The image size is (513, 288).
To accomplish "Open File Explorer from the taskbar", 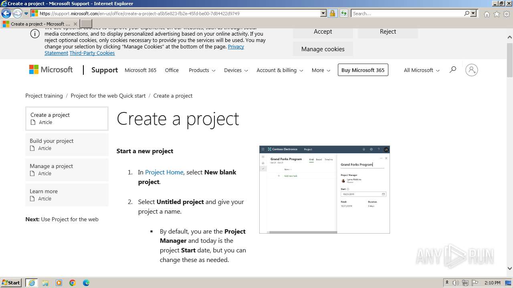I will pyautogui.click(x=45, y=283).
